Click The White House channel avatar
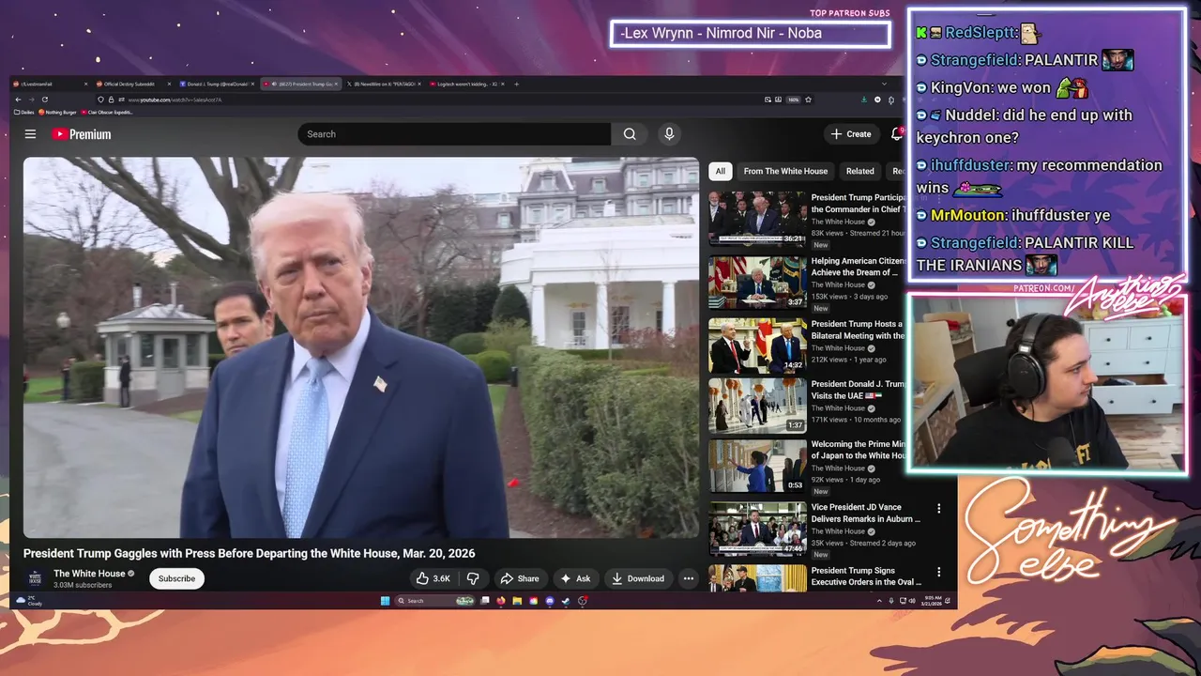Image resolution: width=1201 pixels, height=676 pixels. coord(36,578)
